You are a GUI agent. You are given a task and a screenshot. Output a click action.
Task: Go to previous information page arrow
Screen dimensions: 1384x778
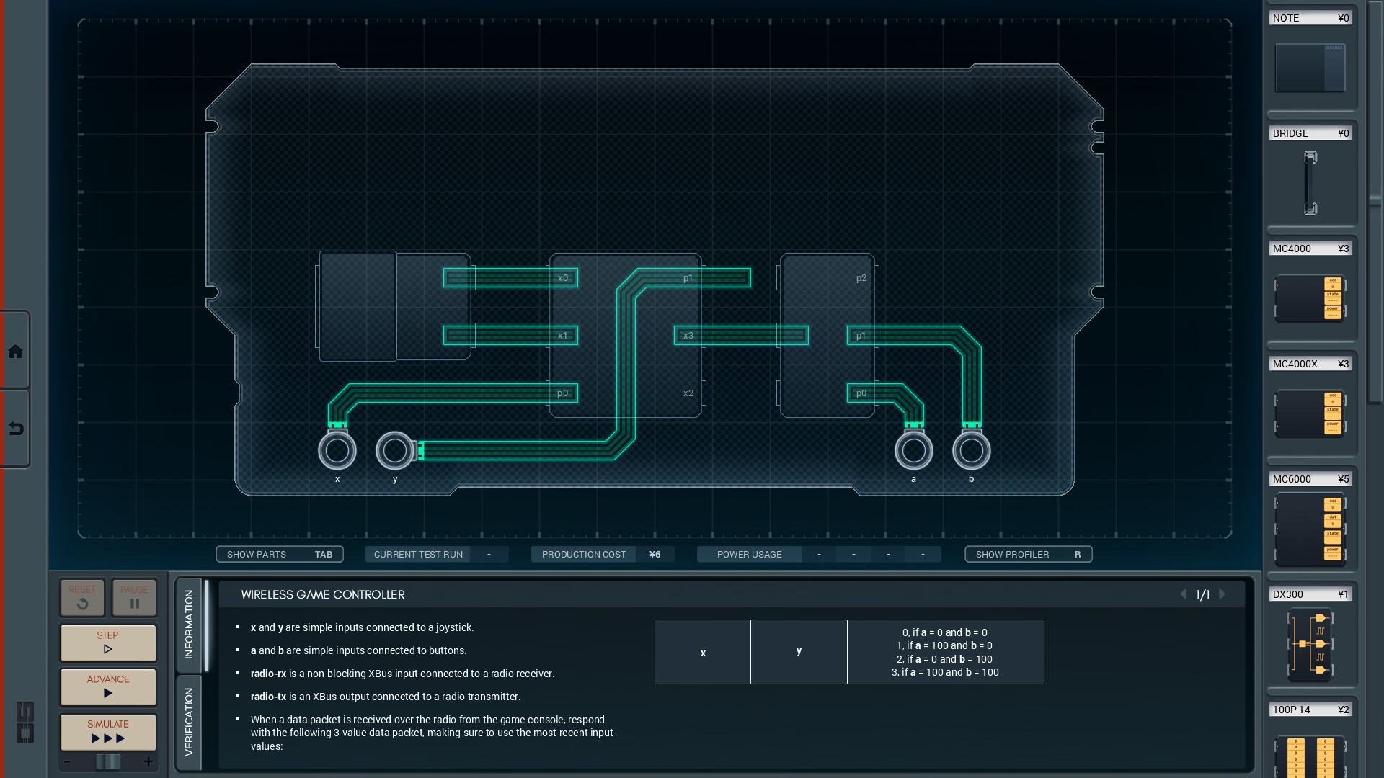pyautogui.click(x=1183, y=594)
